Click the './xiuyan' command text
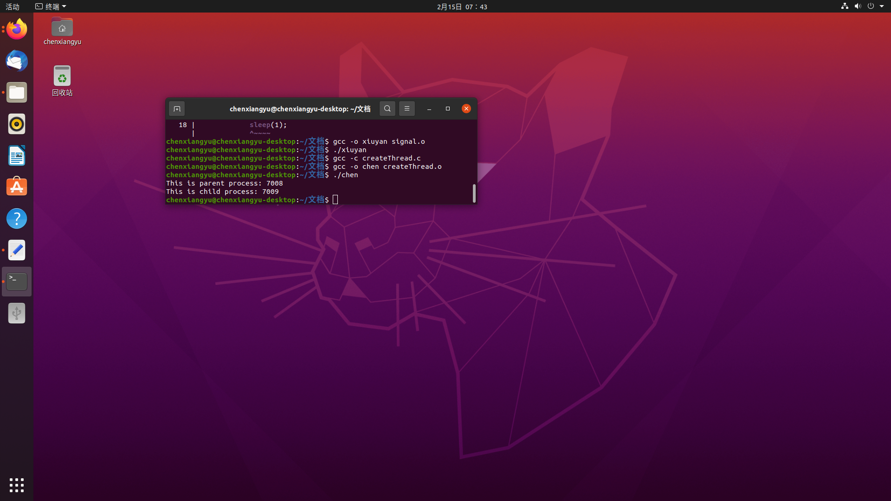The width and height of the screenshot is (891, 501). [x=349, y=150]
